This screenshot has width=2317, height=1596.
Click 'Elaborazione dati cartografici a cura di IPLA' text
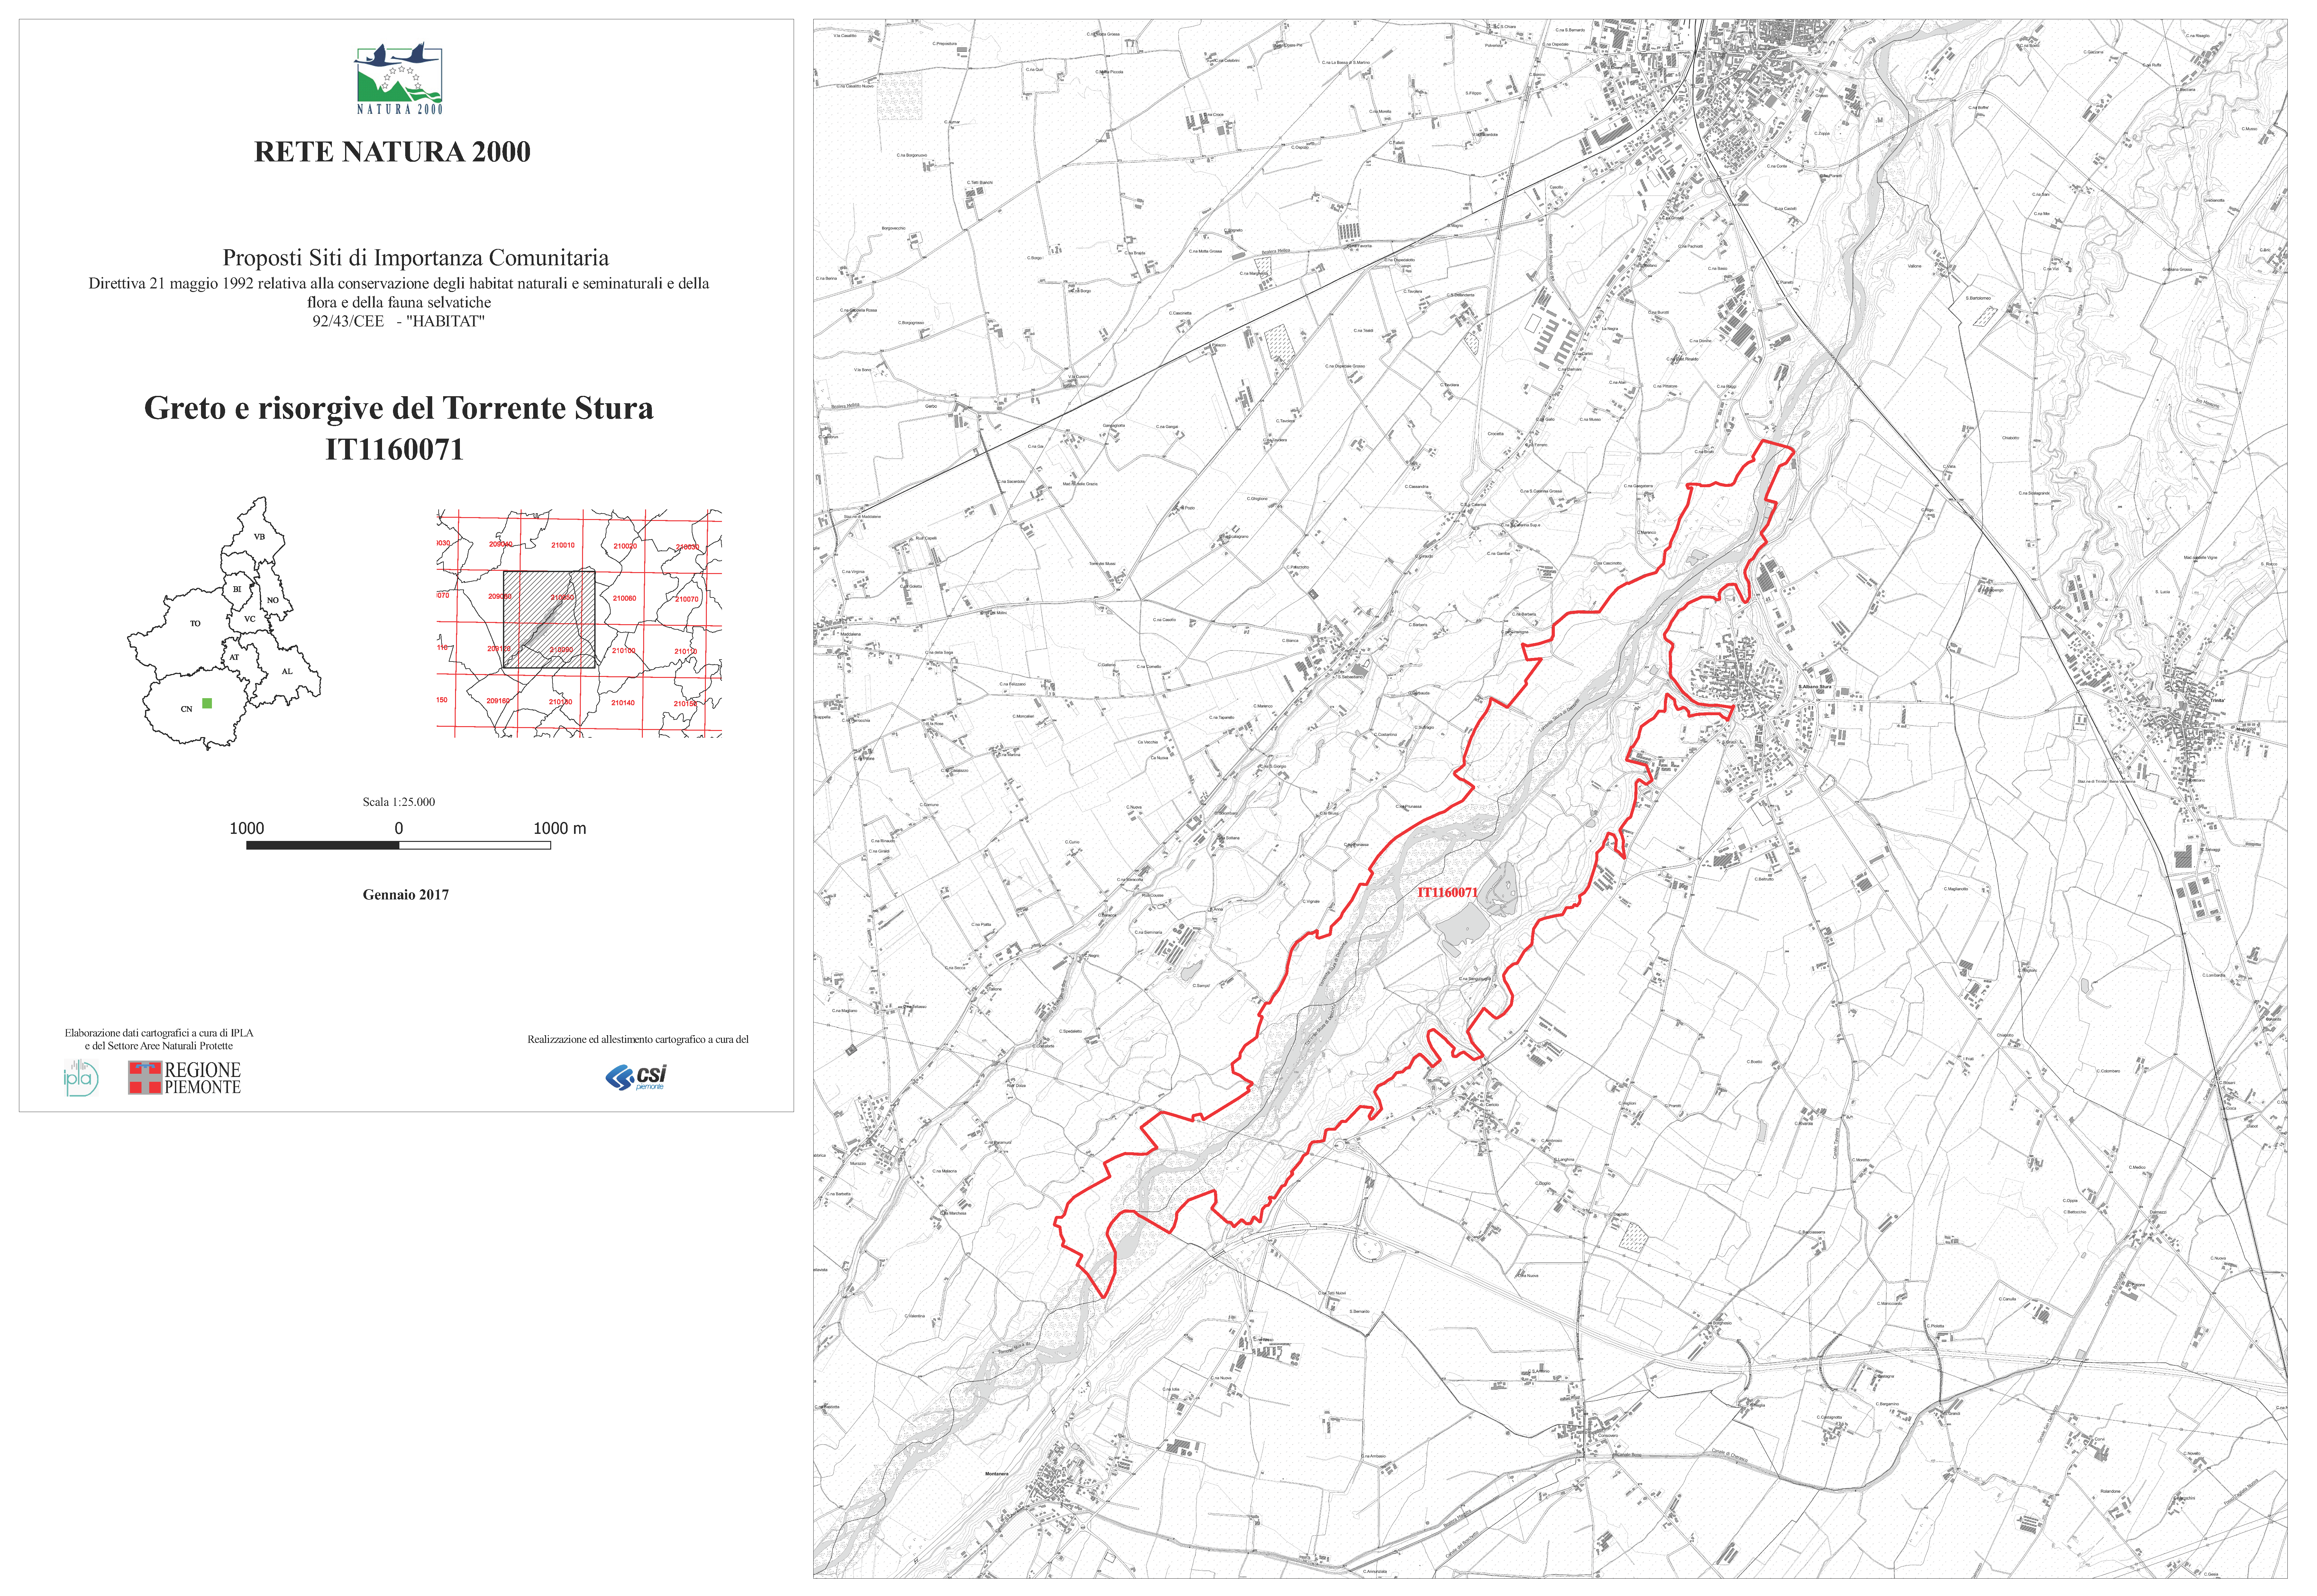159,1033
